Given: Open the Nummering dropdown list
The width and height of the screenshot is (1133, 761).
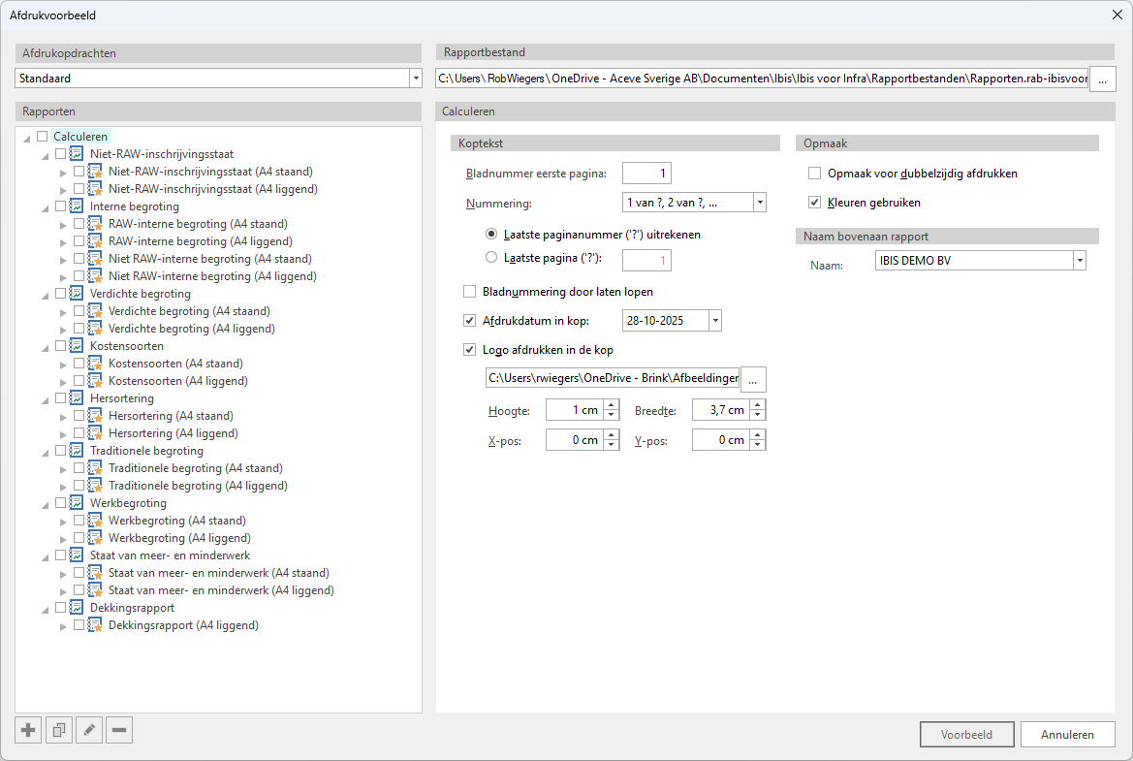Looking at the screenshot, I should click(759, 203).
